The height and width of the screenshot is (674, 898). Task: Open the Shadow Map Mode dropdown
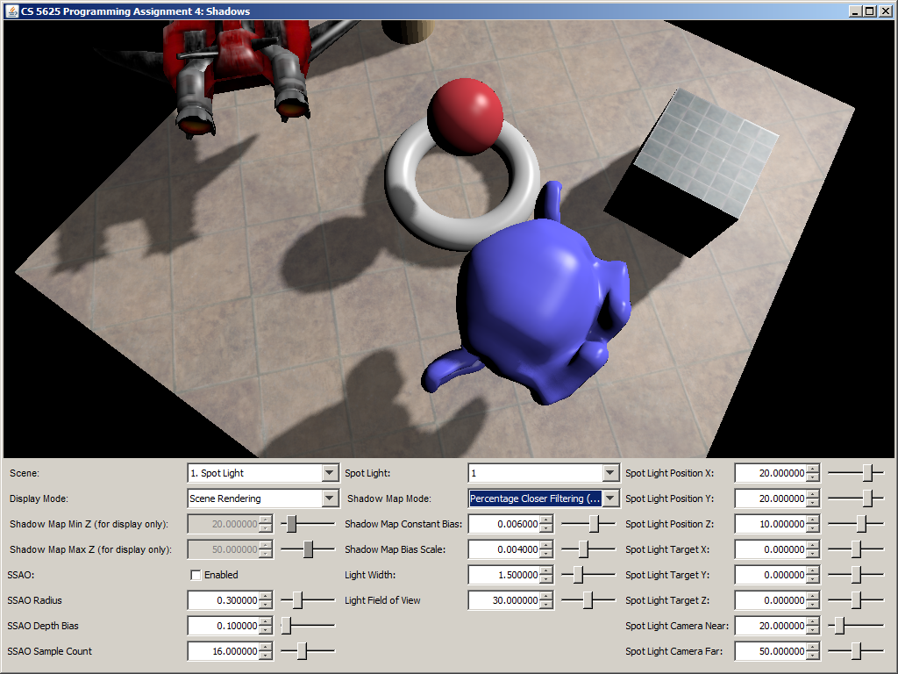(610, 498)
